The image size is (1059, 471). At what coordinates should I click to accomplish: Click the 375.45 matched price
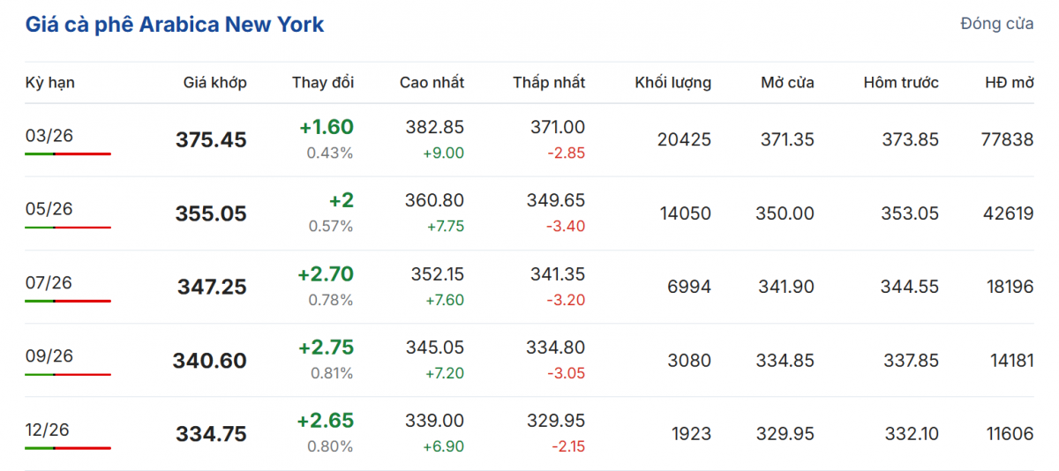coord(211,140)
